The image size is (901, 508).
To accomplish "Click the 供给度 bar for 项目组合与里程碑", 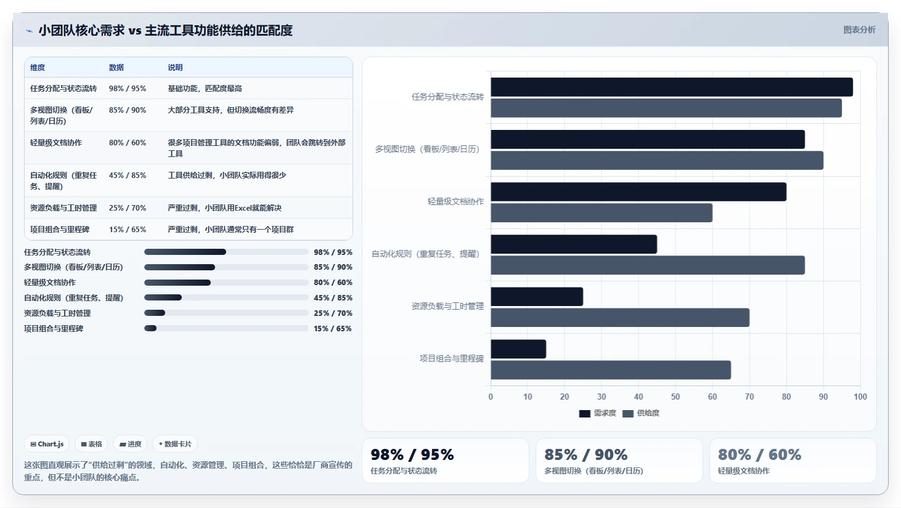I will [x=611, y=369].
